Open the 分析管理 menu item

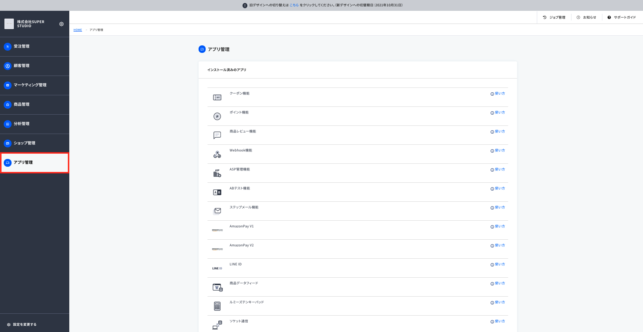coord(35,124)
